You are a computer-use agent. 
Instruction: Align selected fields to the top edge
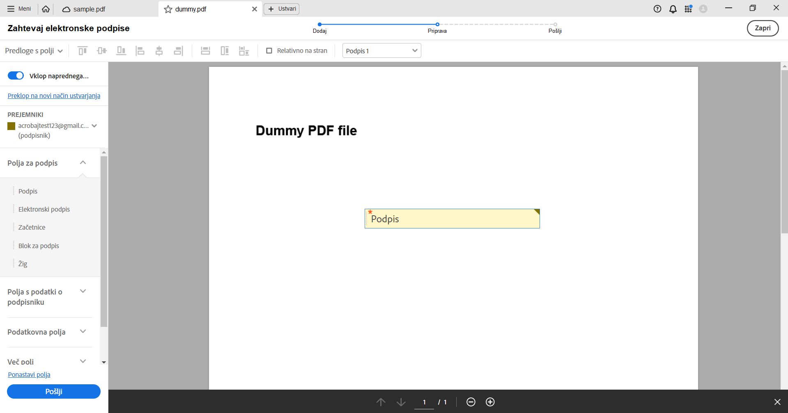point(83,51)
